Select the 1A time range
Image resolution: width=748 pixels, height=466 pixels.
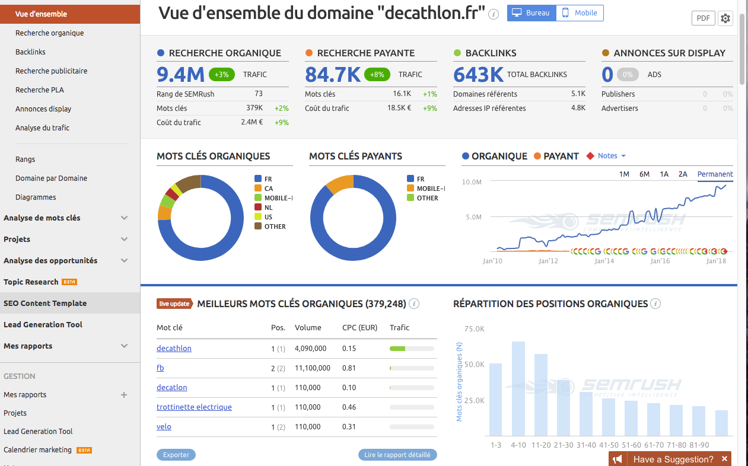(x=664, y=174)
